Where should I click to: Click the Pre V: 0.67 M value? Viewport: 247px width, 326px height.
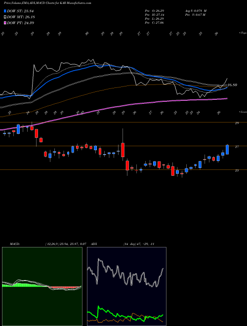(196, 15)
